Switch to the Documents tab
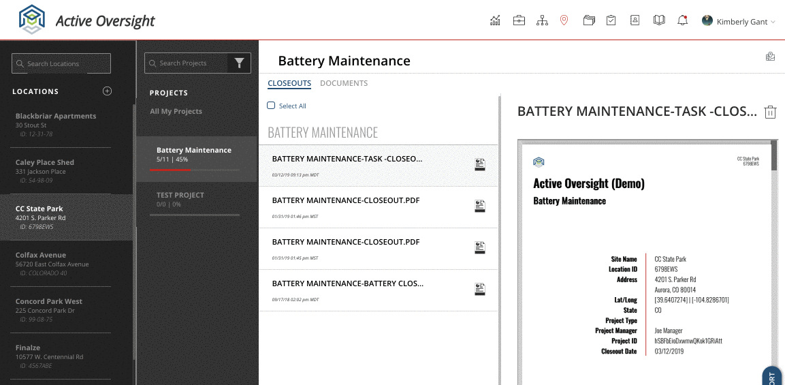 click(343, 83)
